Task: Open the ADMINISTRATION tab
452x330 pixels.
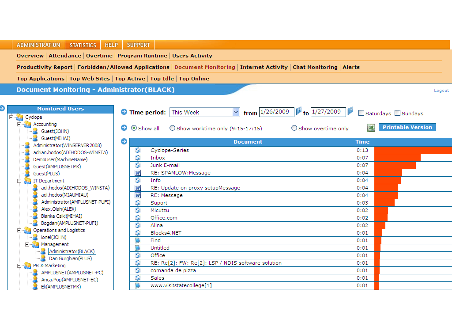Action: 38,45
